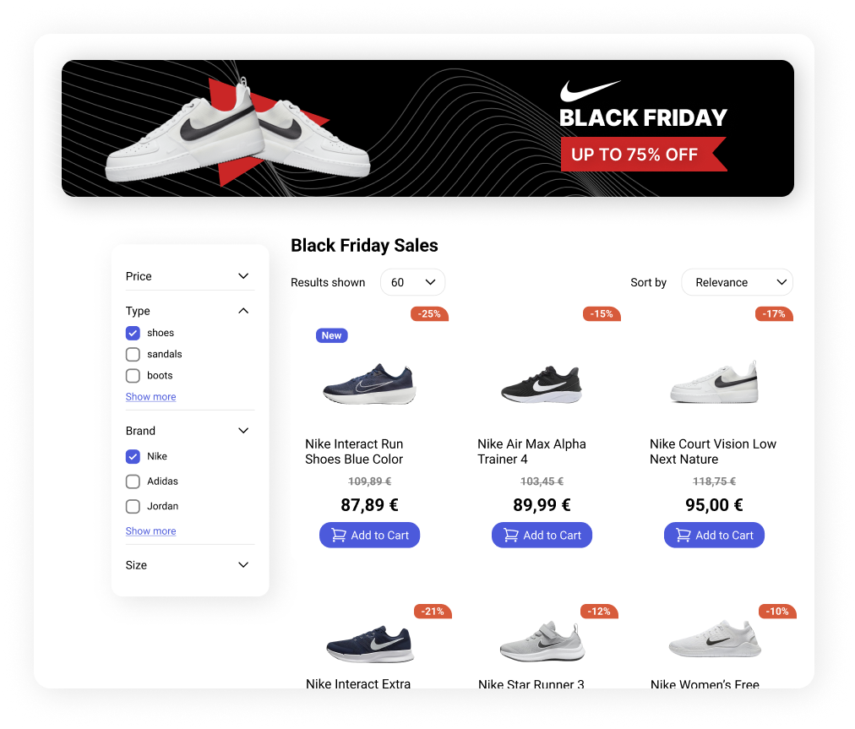Show more brand options
855x729 pixels.
click(x=150, y=531)
